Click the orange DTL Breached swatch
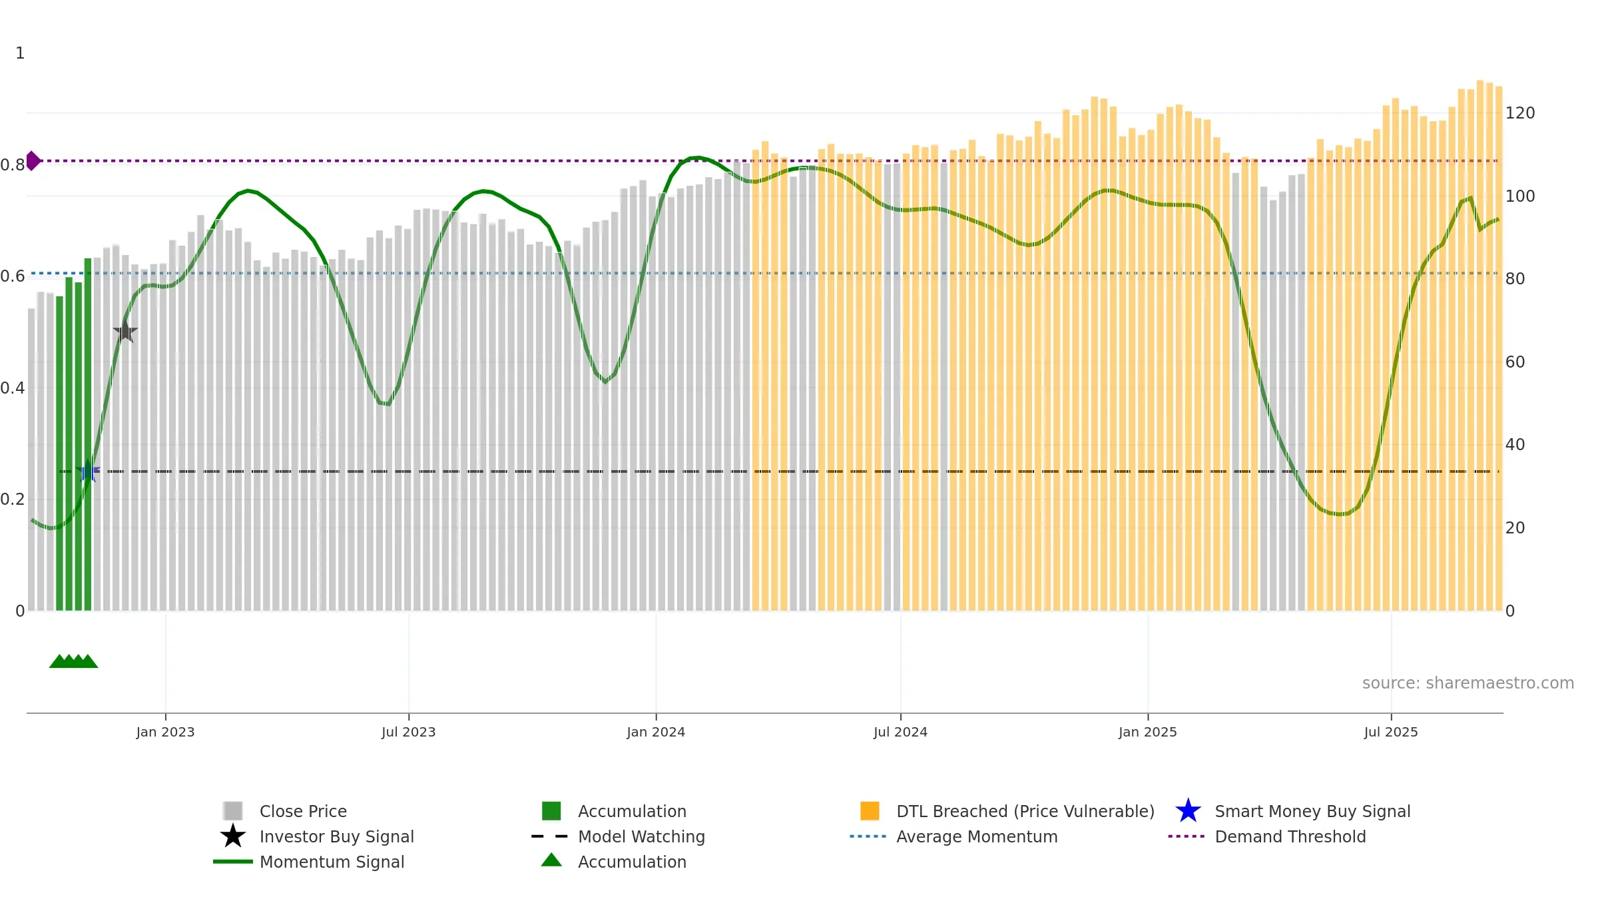The width and height of the screenshot is (1598, 899). click(870, 811)
